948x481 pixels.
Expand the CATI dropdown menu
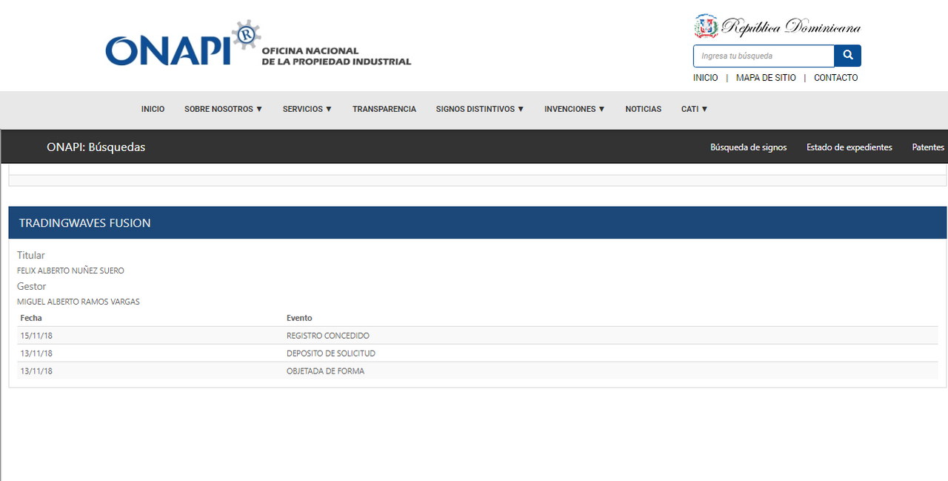pos(695,109)
